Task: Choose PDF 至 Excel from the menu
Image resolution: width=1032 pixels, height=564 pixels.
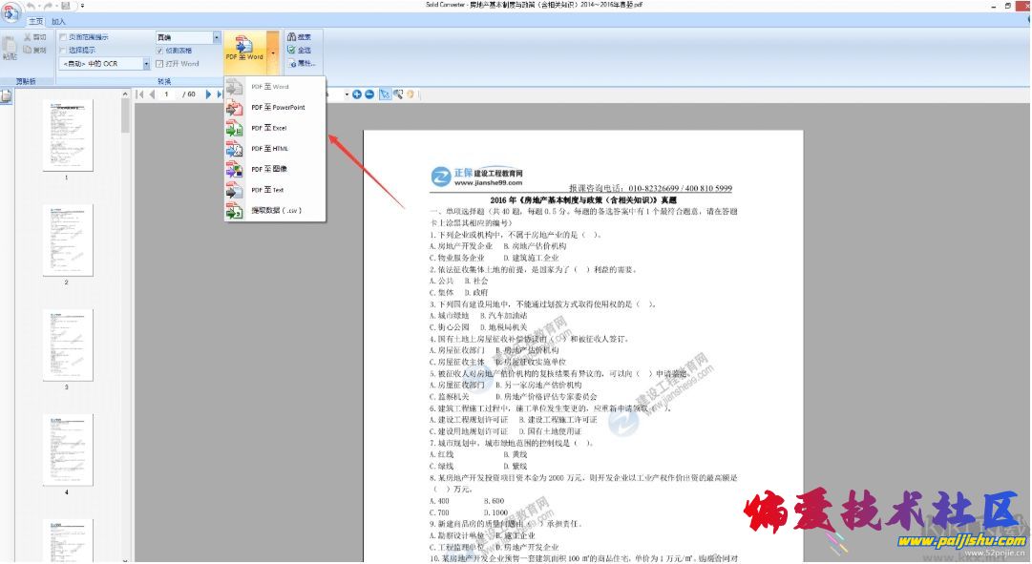Action: coord(268,128)
